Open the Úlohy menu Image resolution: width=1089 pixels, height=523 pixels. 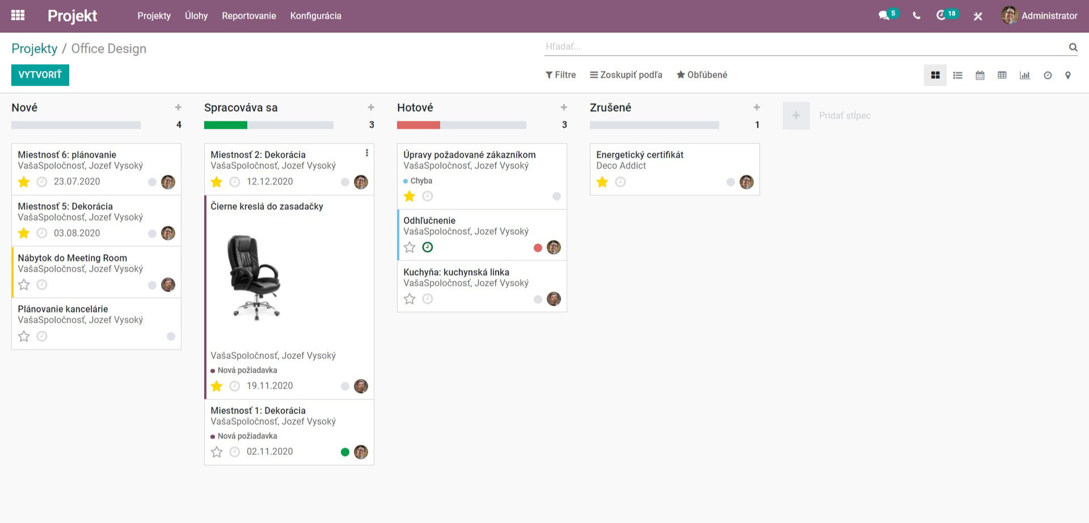click(196, 16)
